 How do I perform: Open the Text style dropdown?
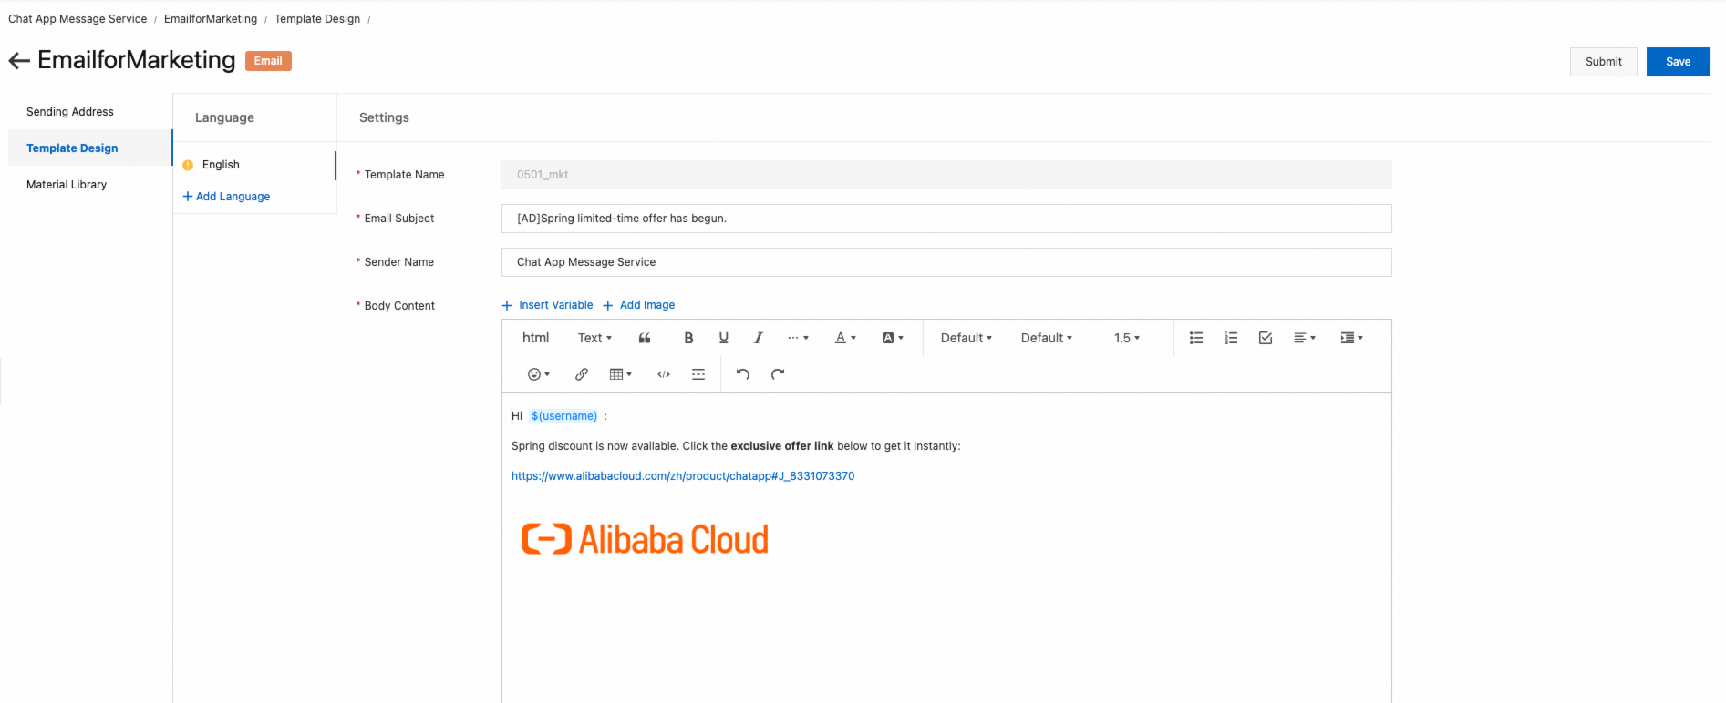click(x=594, y=338)
